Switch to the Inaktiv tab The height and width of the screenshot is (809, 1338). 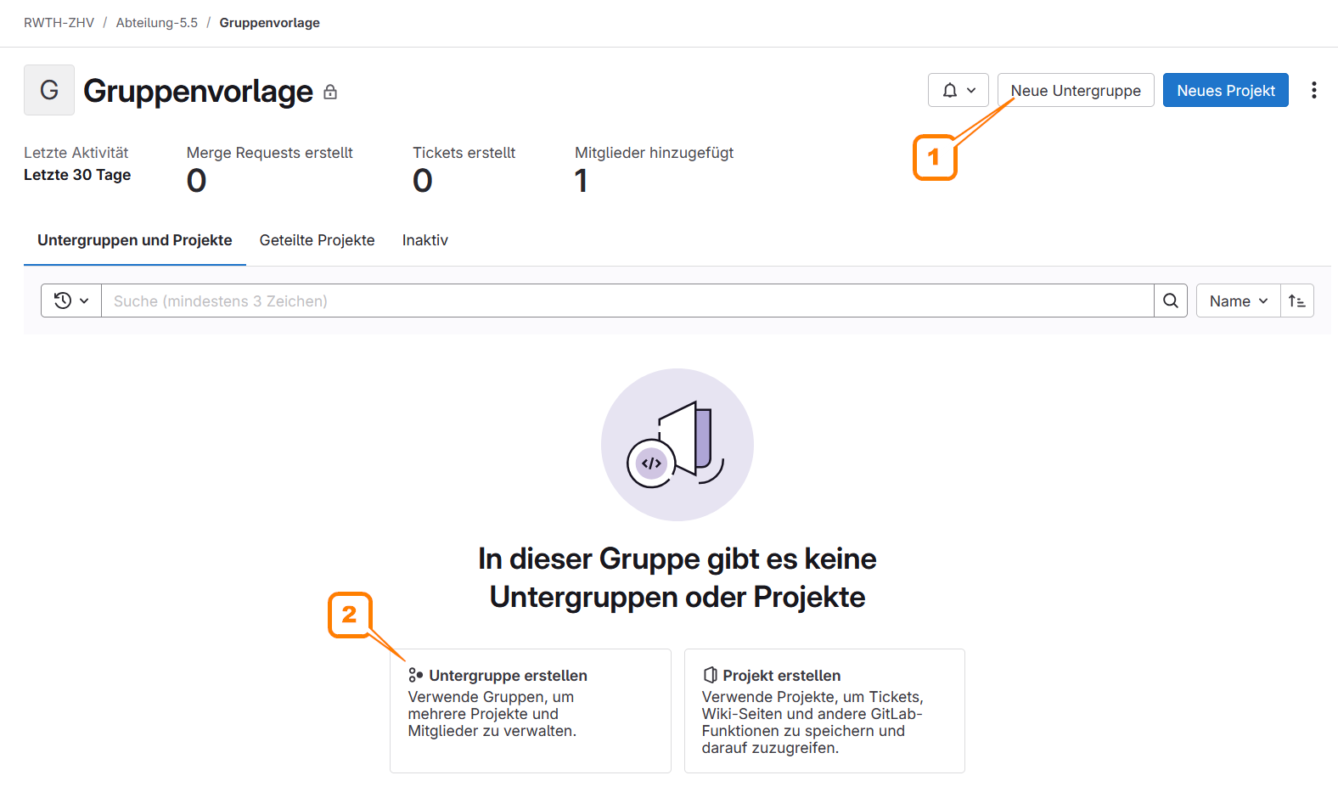coord(425,240)
